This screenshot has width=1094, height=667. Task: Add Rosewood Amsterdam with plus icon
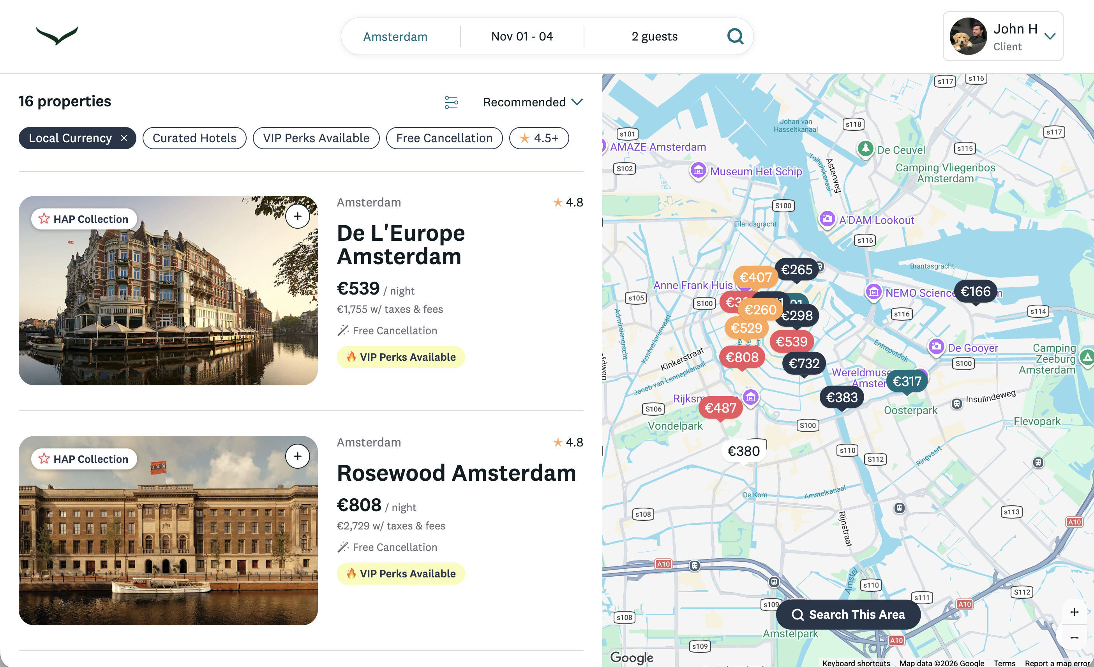point(298,456)
